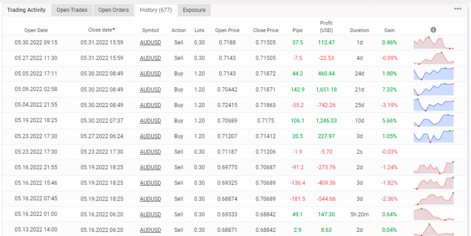Viewport: 471px width, 236px height.
Task: Sort table by Symbol column
Action: pyautogui.click(x=150, y=30)
